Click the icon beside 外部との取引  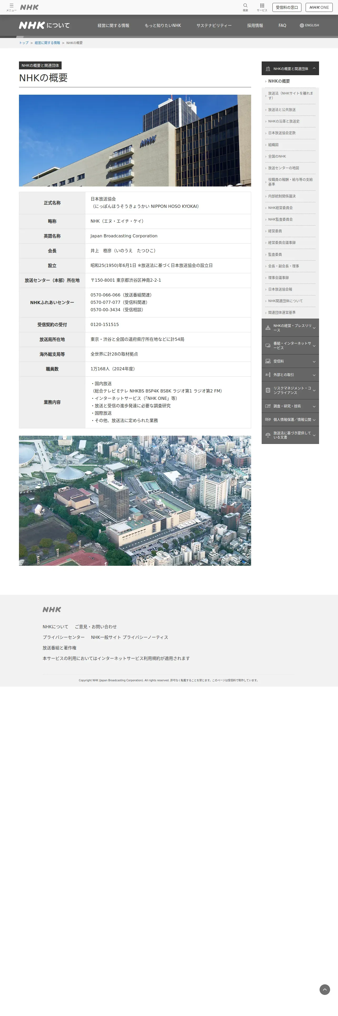(x=268, y=375)
